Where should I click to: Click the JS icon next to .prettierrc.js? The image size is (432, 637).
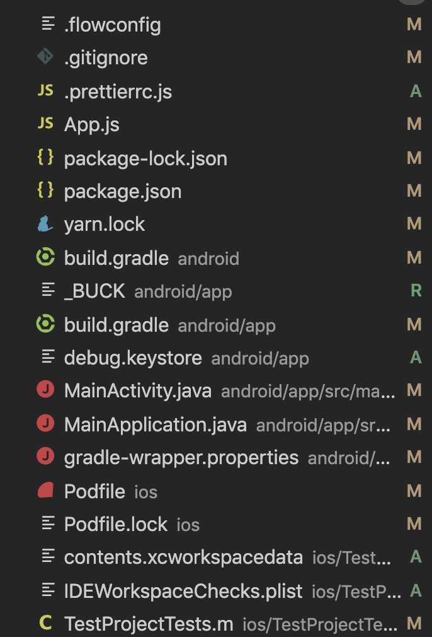(x=45, y=91)
